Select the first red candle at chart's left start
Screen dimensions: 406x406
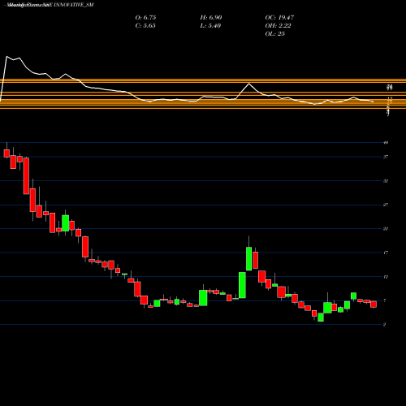6,153
